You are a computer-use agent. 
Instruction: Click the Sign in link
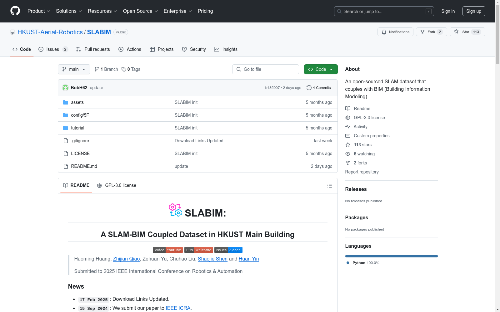click(448, 11)
